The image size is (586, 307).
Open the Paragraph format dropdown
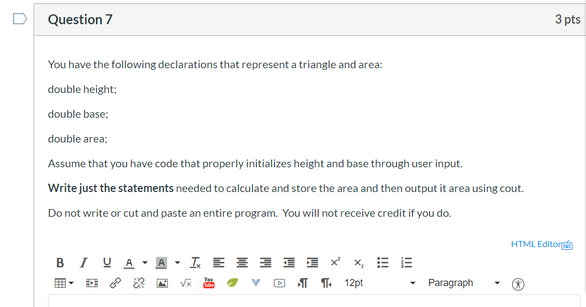point(464,283)
